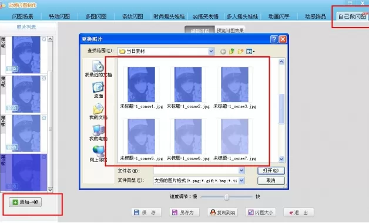369x223 pixels.
Task: Click the file list scroll-down arrow
Action: click(x=281, y=159)
